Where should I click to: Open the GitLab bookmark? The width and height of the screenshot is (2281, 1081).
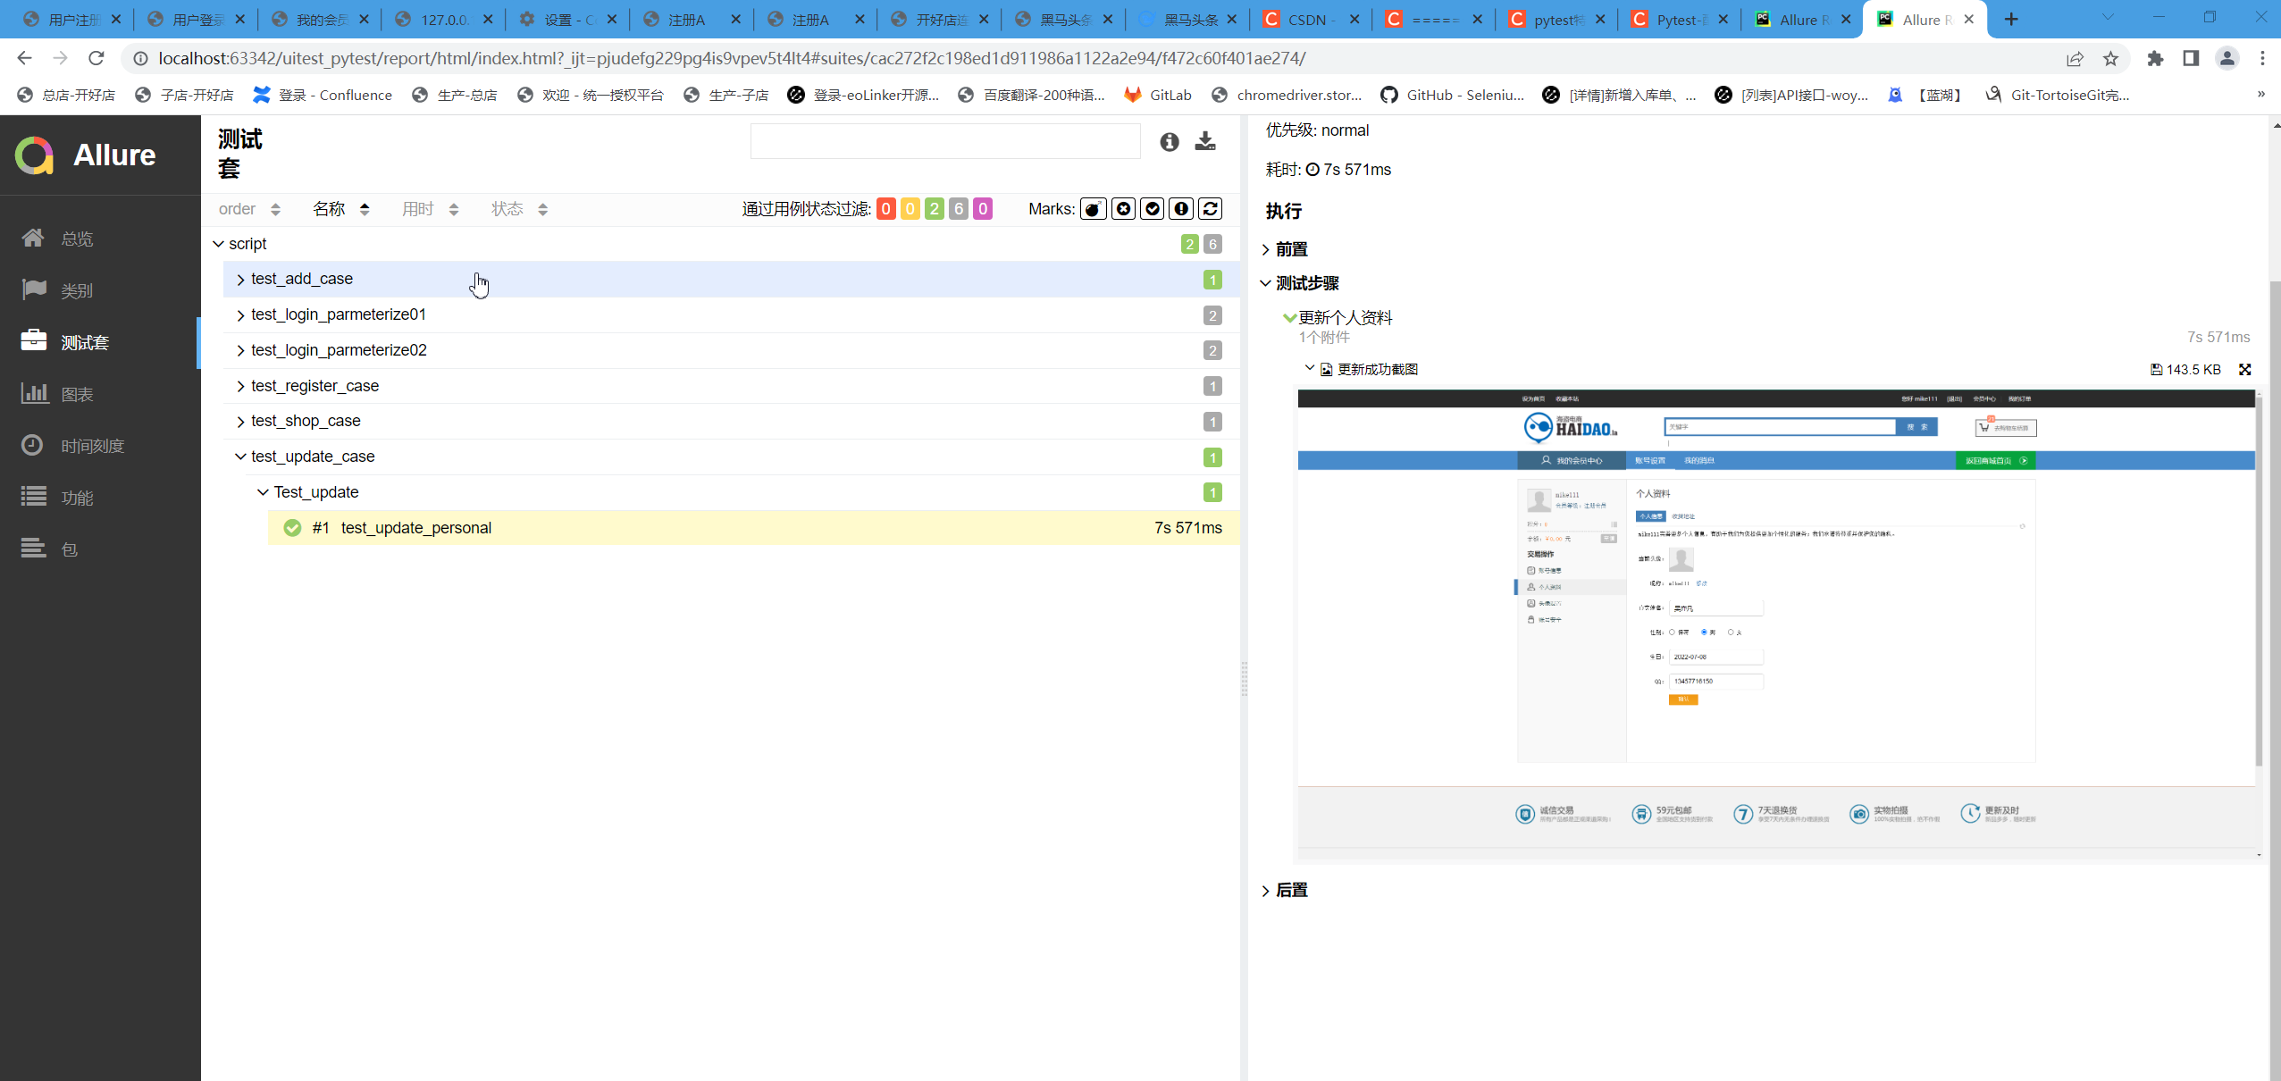pos(1158,95)
